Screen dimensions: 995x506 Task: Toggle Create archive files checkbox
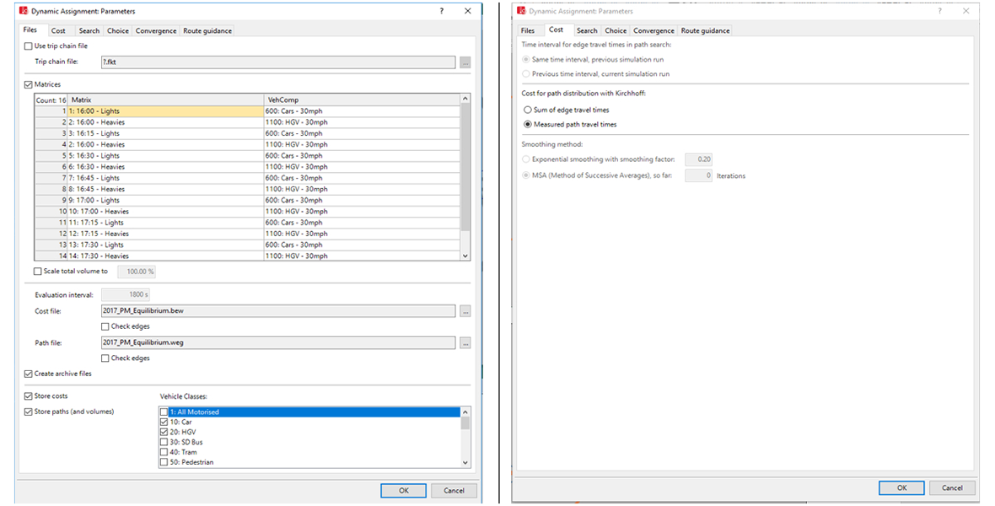point(29,374)
